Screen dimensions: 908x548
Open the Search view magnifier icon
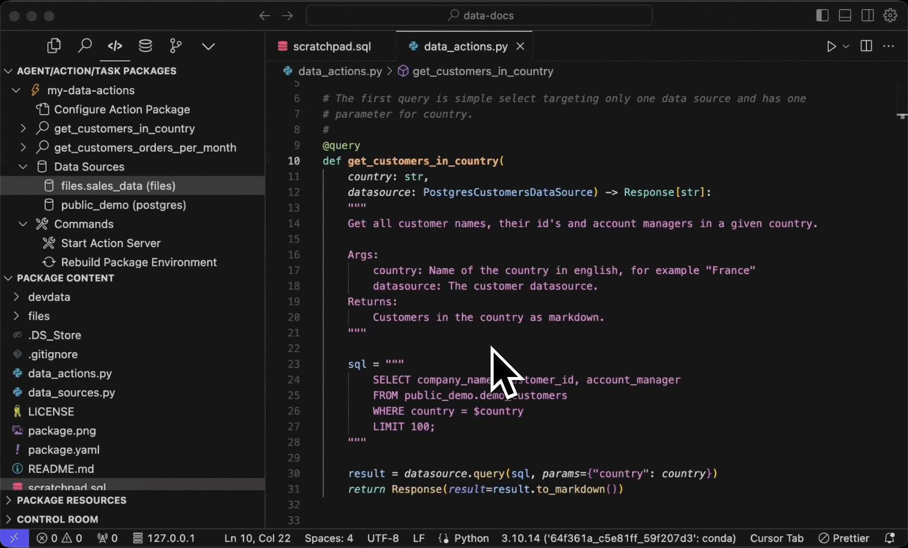point(85,46)
